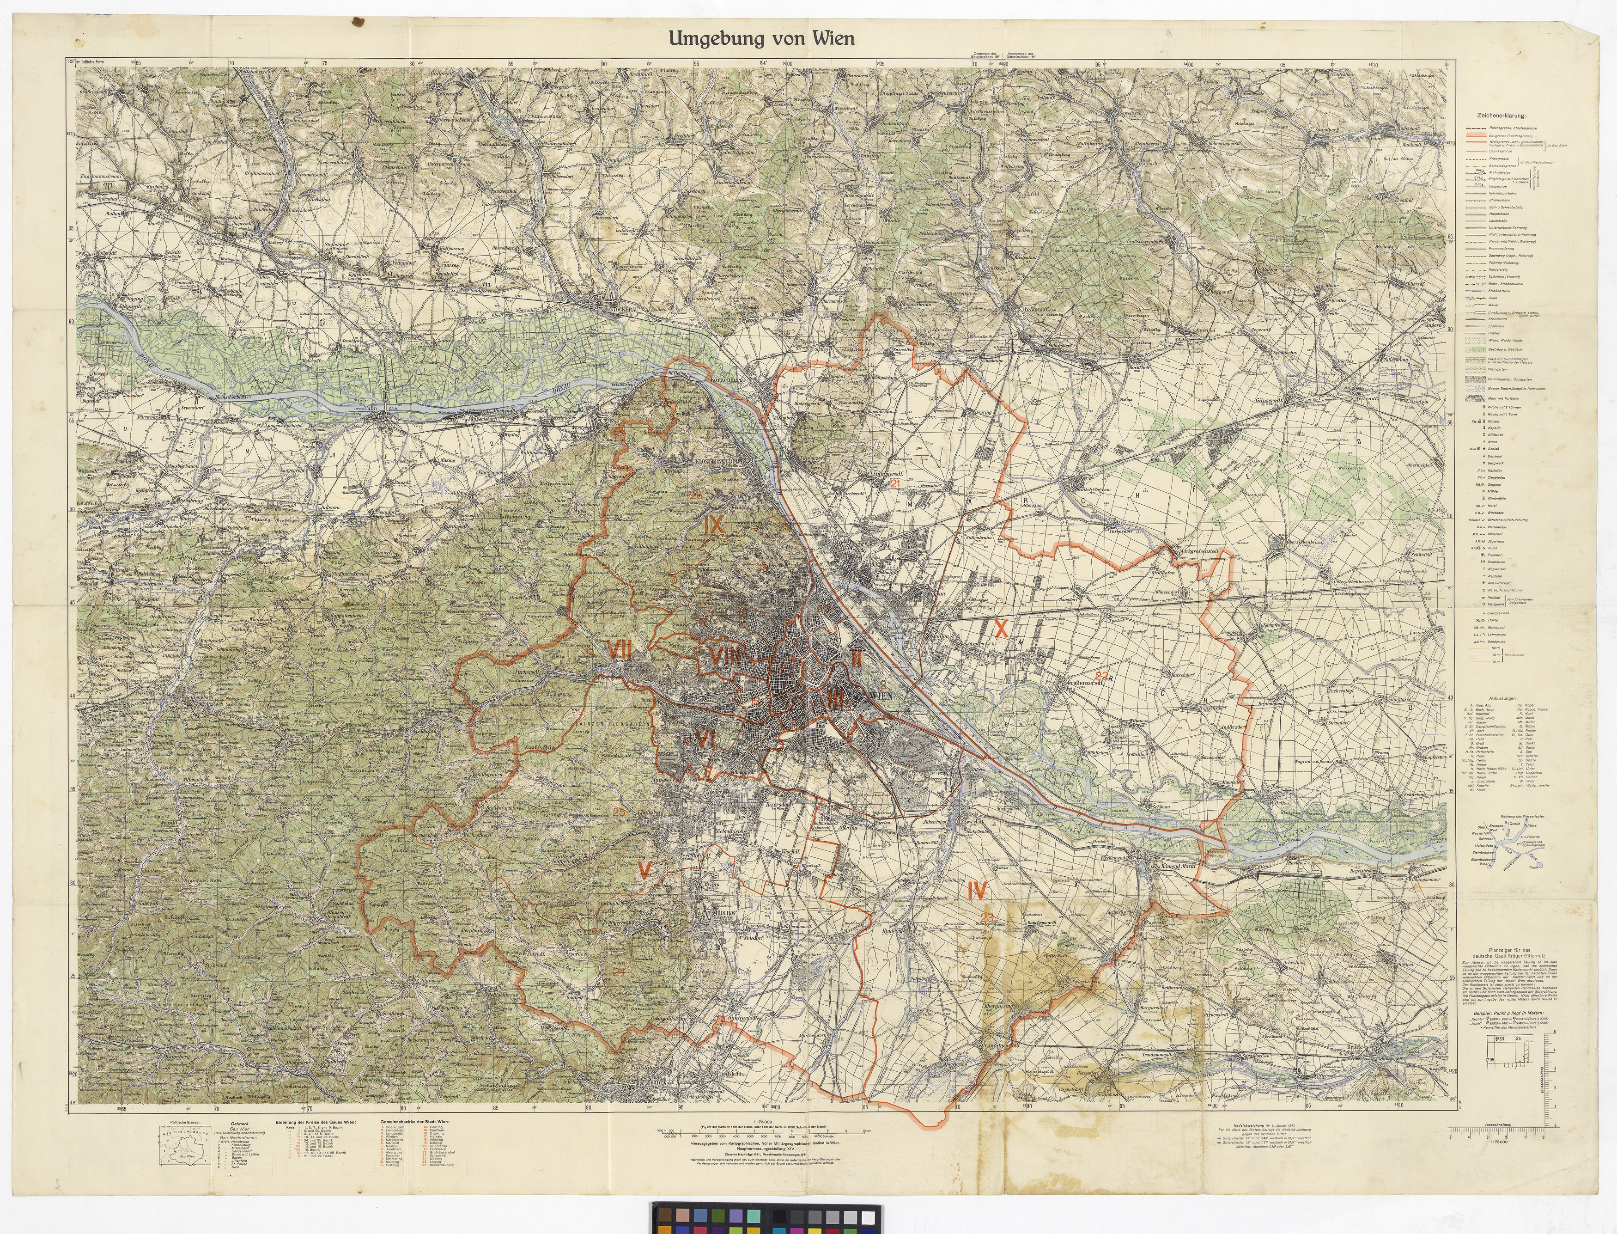Click the black swatch on calibration strip

[780, 1217]
